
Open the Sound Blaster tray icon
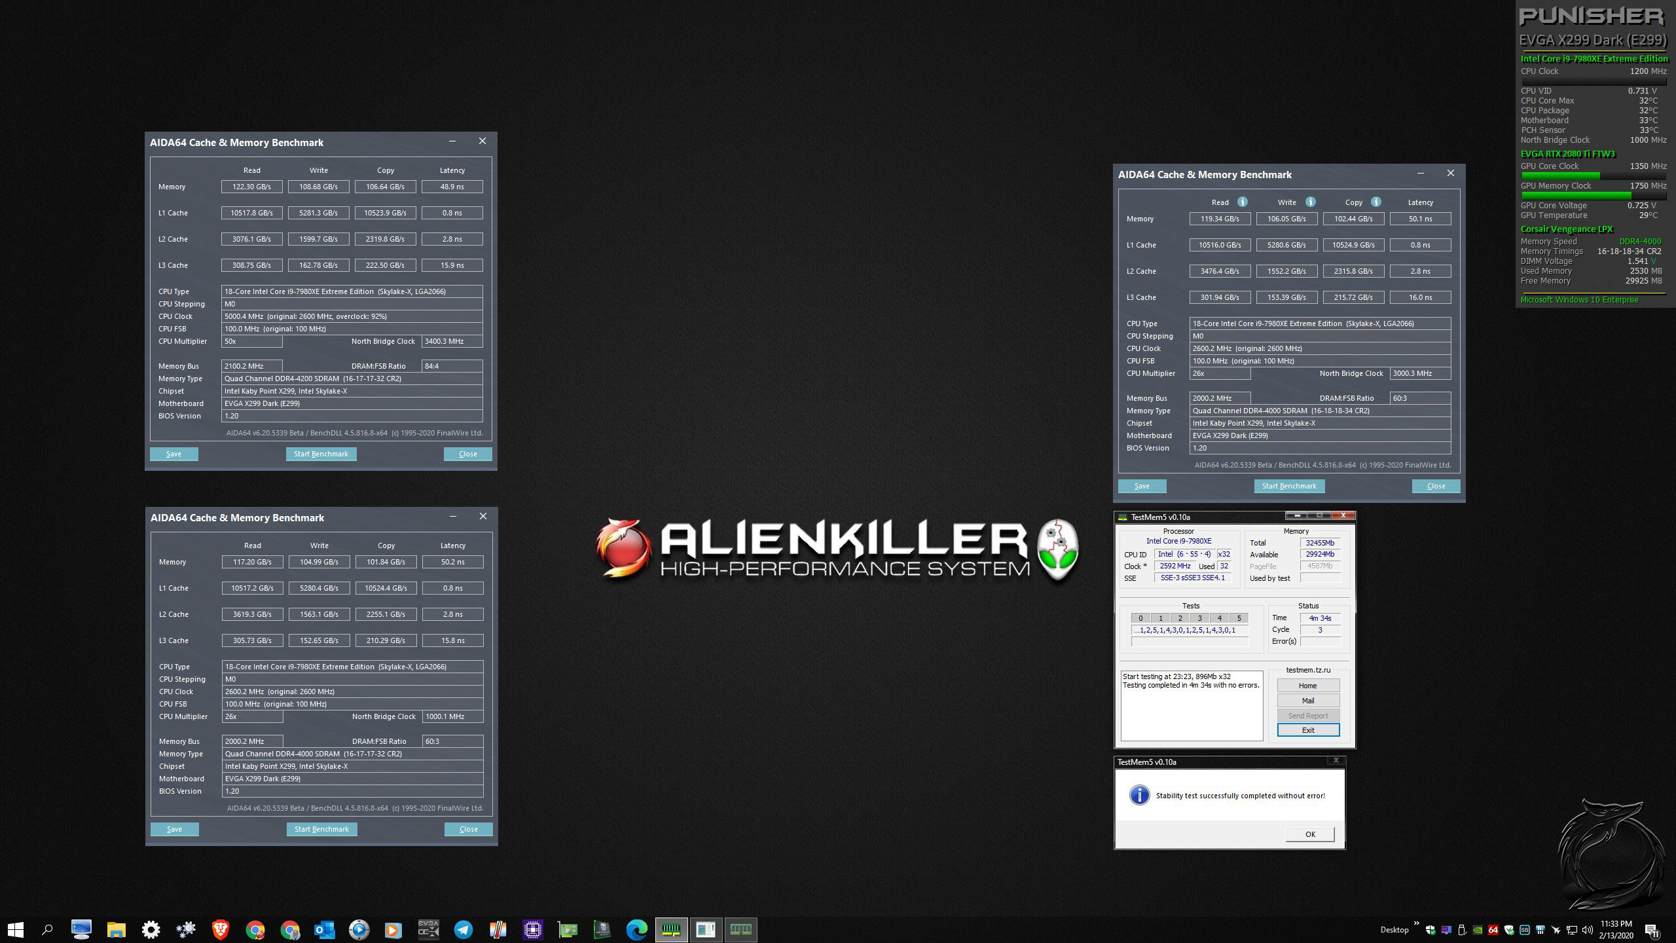1524,929
